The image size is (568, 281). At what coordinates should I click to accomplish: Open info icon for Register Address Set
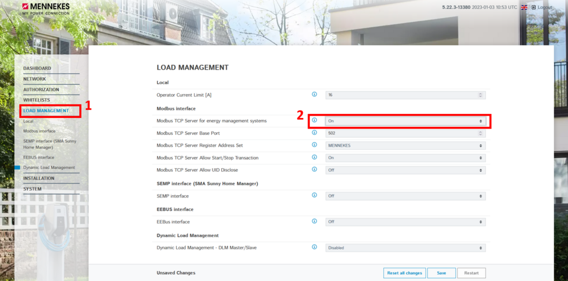[314, 145]
